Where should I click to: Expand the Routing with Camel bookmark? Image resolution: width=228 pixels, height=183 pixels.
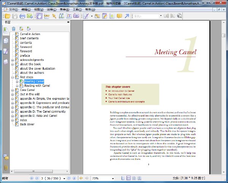[17, 86]
